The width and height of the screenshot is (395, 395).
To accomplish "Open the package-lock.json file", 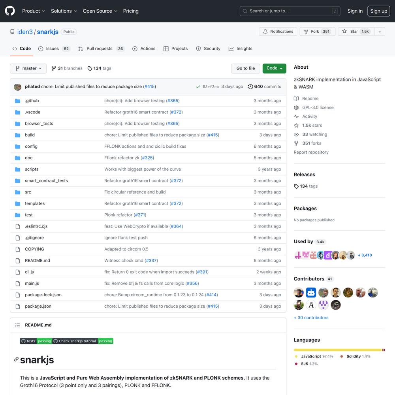I will tap(43, 295).
